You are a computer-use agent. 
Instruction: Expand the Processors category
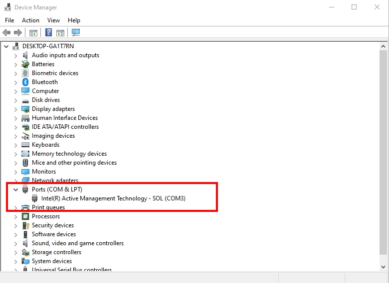(x=15, y=216)
